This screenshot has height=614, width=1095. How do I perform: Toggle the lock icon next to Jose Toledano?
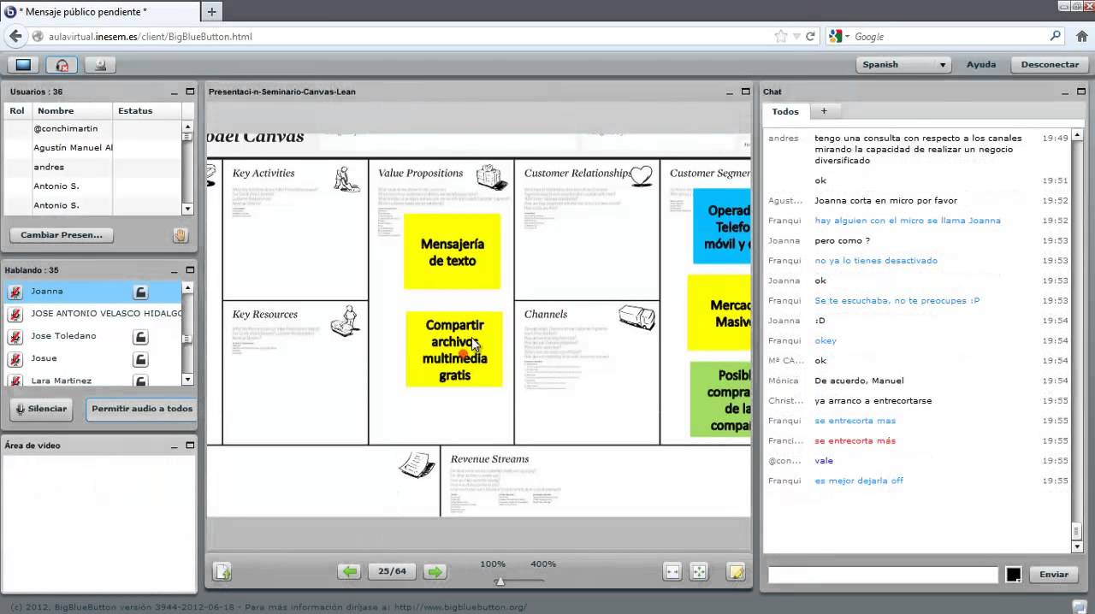tap(140, 336)
